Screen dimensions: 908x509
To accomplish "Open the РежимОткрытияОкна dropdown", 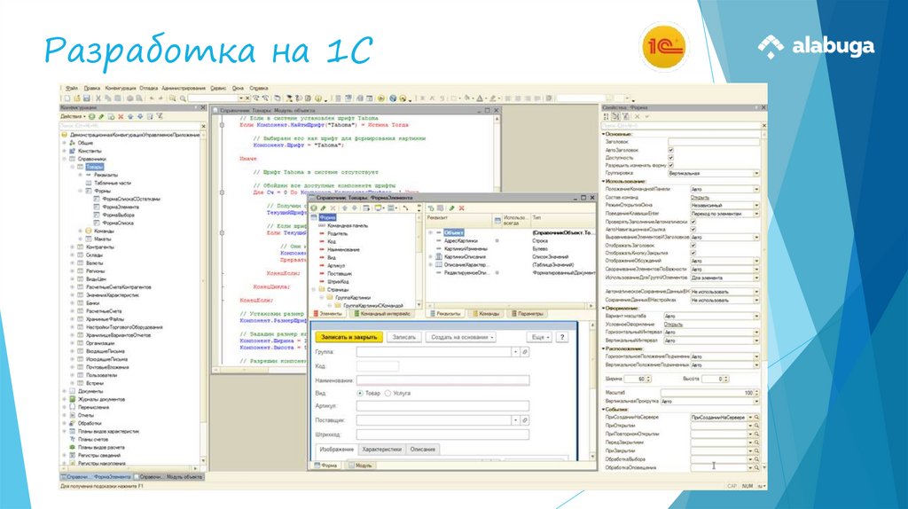I will (755, 206).
